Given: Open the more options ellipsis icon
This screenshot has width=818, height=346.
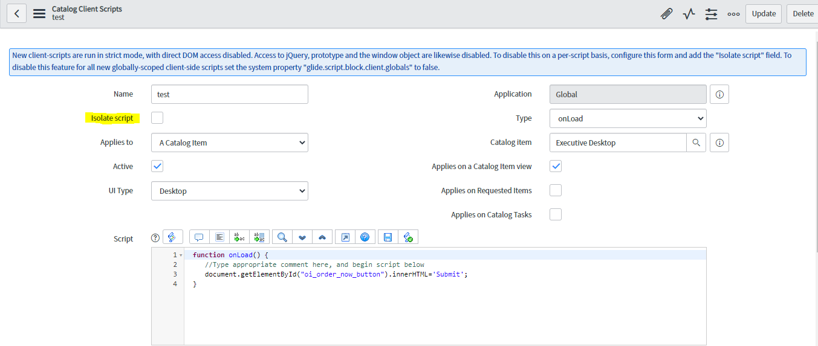Looking at the screenshot, I should point(733,14).
